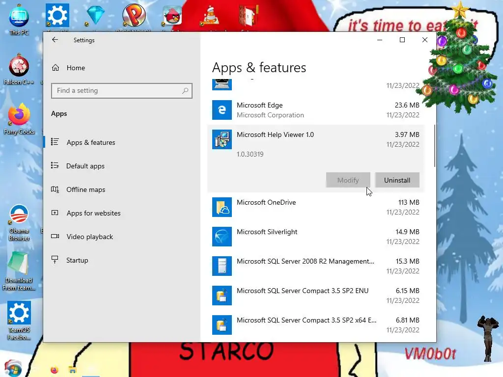Open the Start menu orb
This screenshot has height=377, width=503.
point(13,369)
